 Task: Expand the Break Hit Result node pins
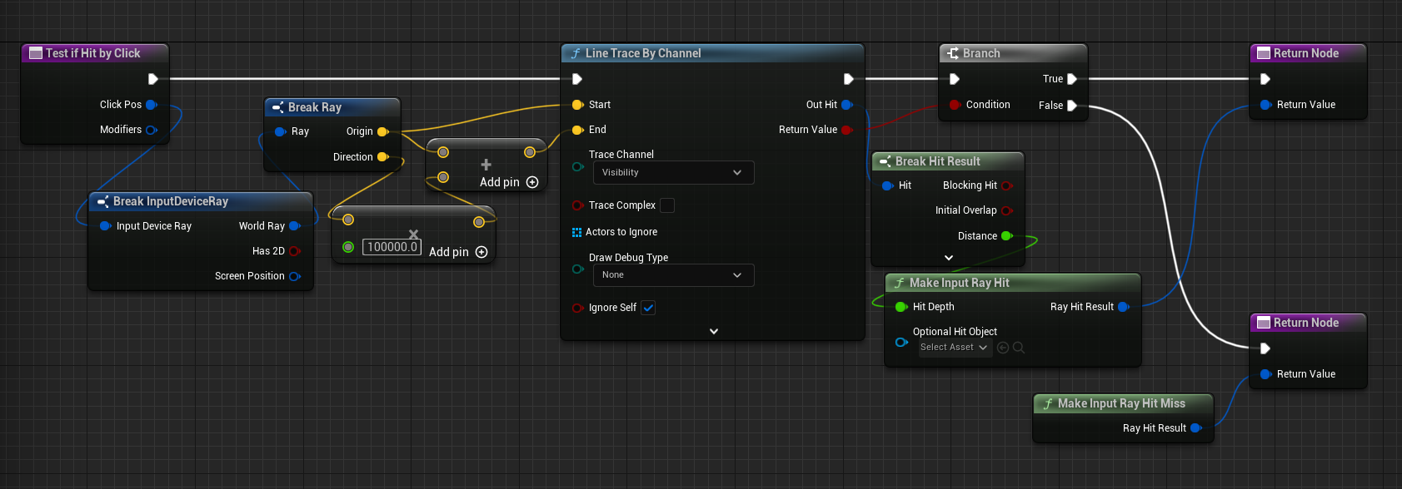[949, 258]
